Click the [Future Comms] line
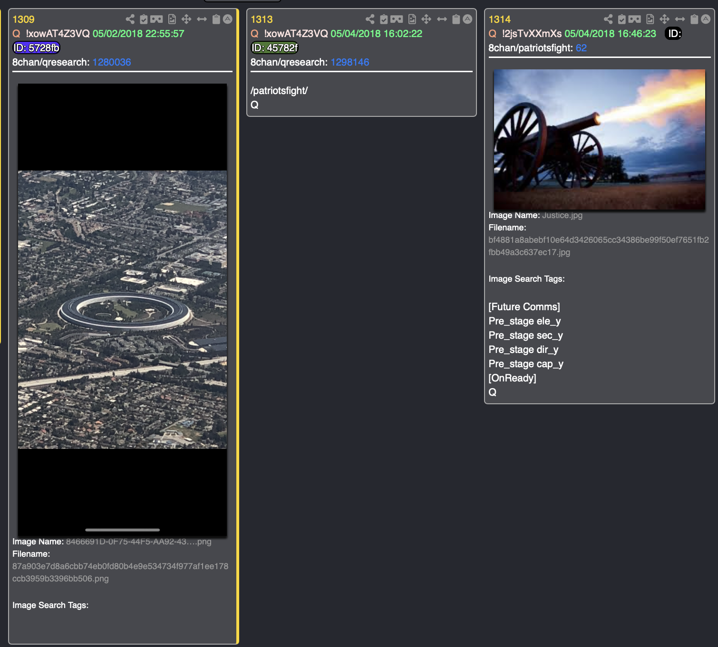The height and width of the screenshot is (647, 718). (524, 307)
